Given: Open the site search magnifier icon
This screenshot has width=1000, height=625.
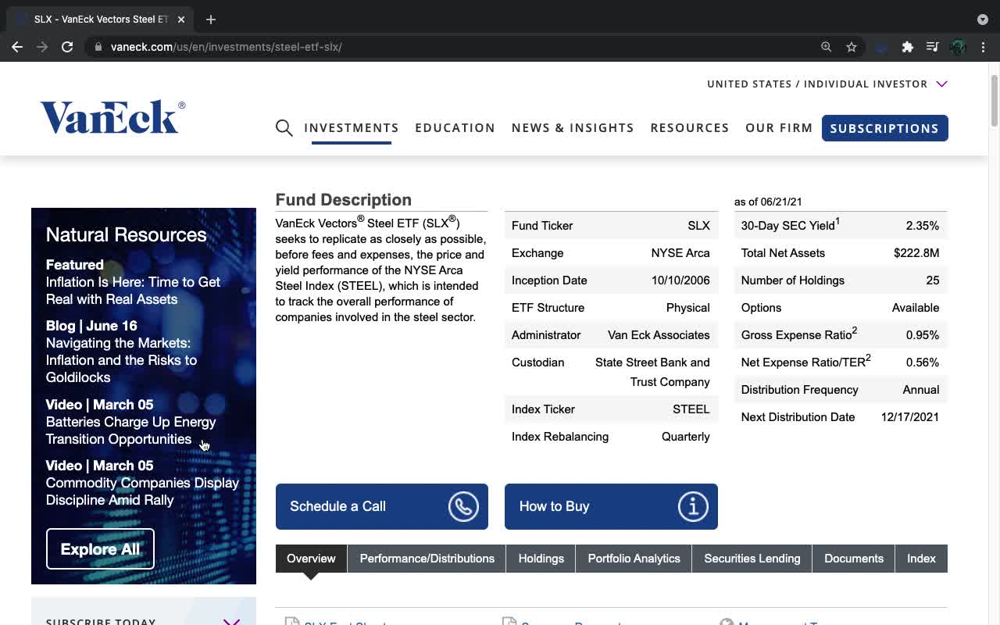Looking at the screenshot, I should tap(284, 128).
